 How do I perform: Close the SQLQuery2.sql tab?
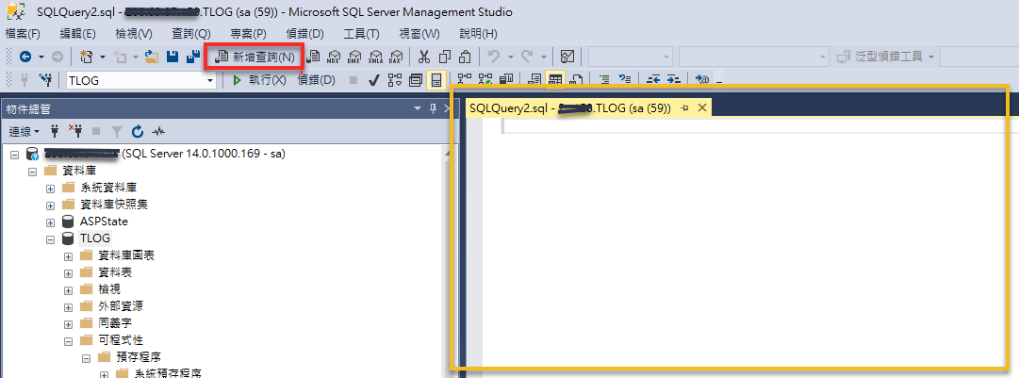click(x=701, y=108)
